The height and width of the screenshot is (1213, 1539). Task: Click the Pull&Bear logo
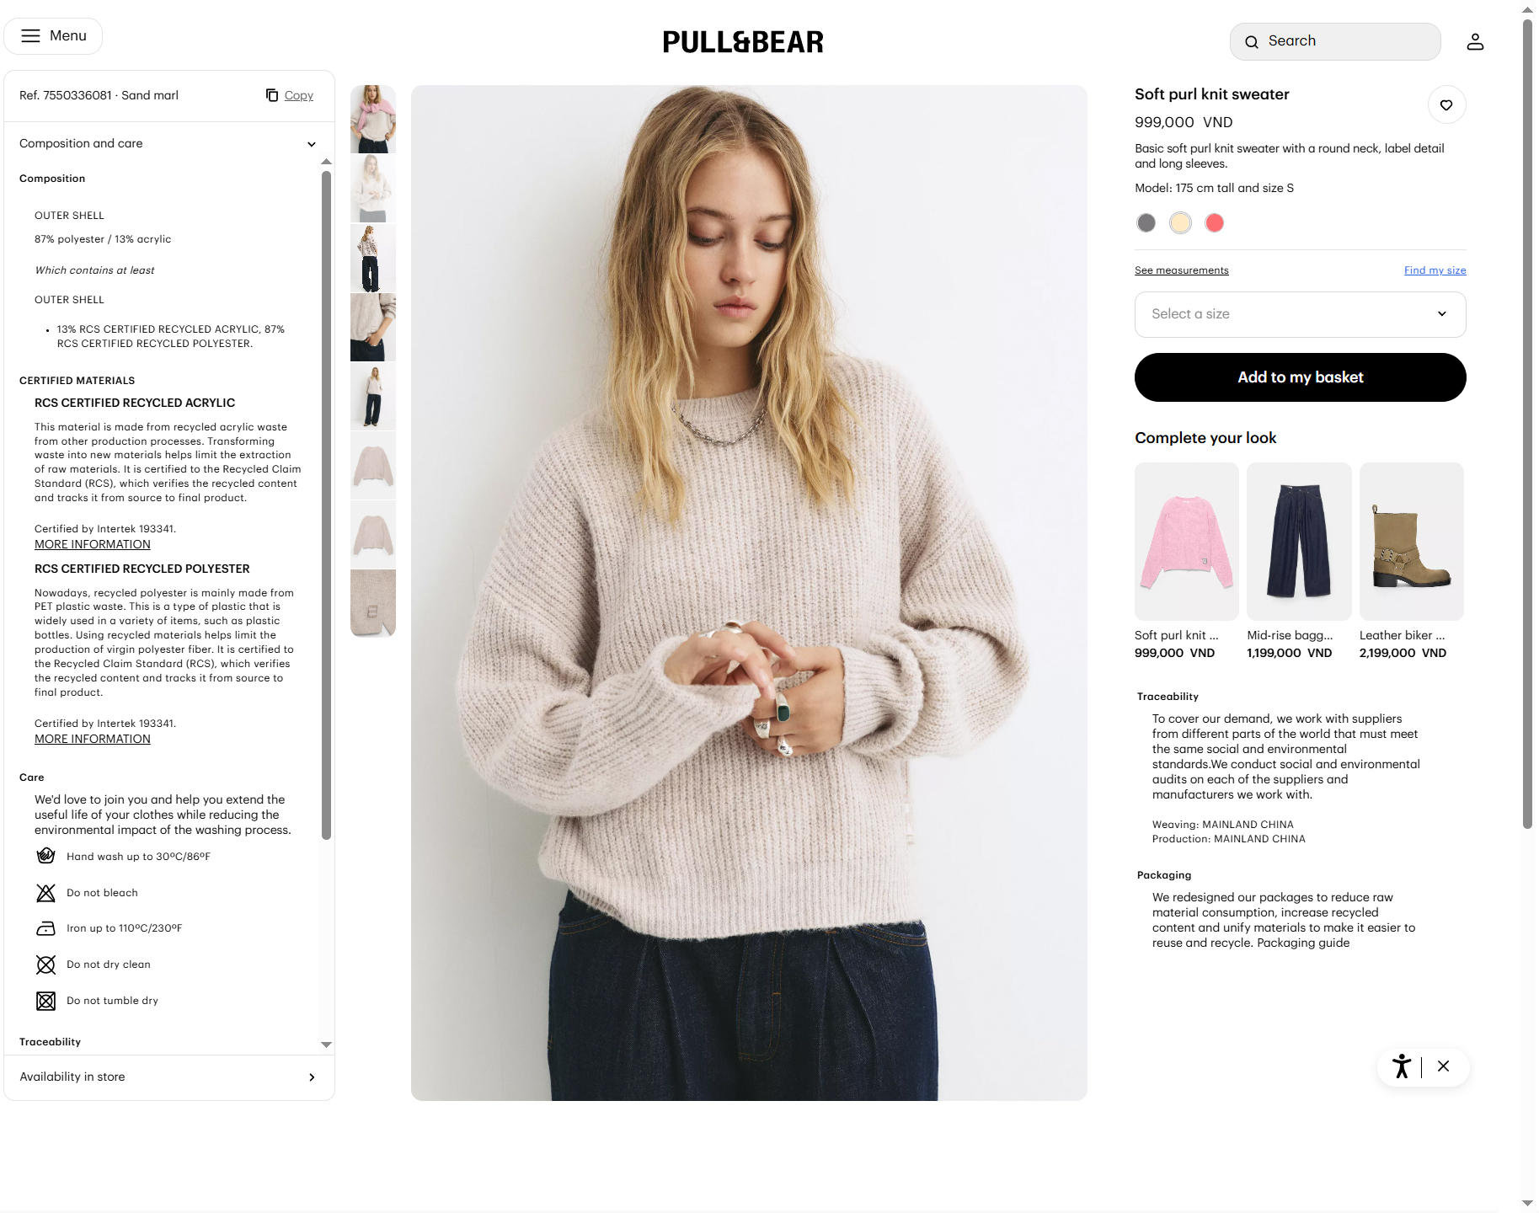(x=743, y=42)
